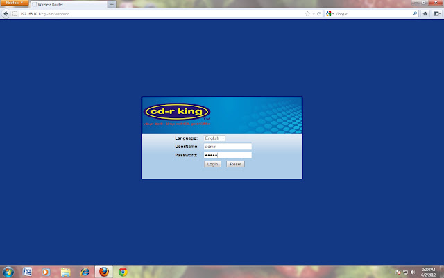Open the address bar history dropdown arrow

click(x=314, y=14)
